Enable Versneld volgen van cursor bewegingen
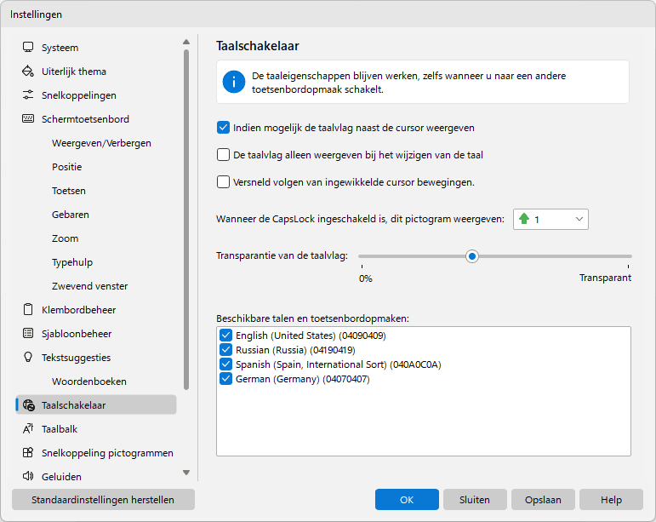 (224, 182)
